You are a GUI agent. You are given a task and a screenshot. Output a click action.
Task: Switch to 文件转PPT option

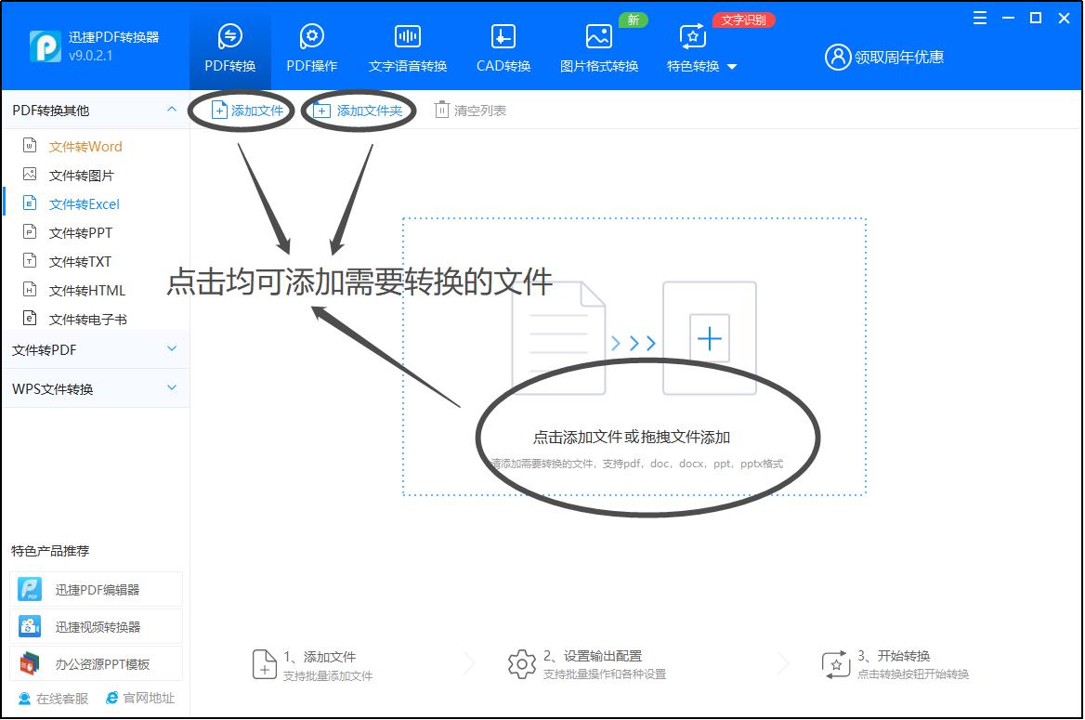click(x=81, y=232)
